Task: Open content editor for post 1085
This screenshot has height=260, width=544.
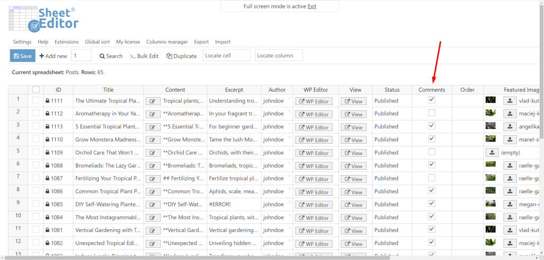Action: [x=152, y=205]
